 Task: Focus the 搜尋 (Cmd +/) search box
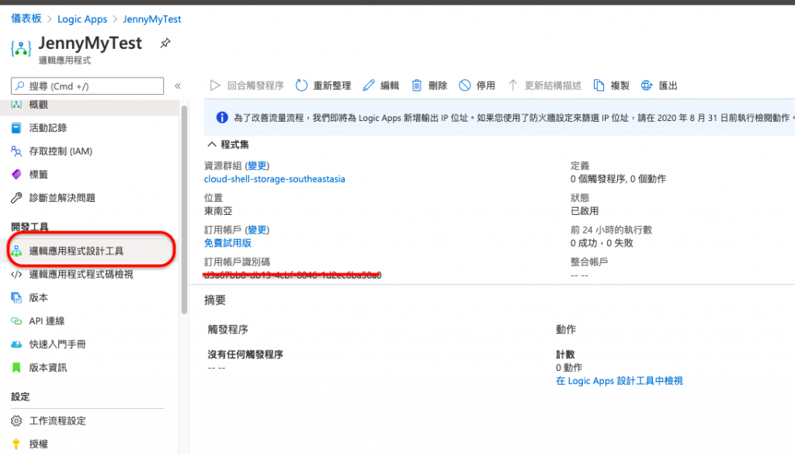87,86
